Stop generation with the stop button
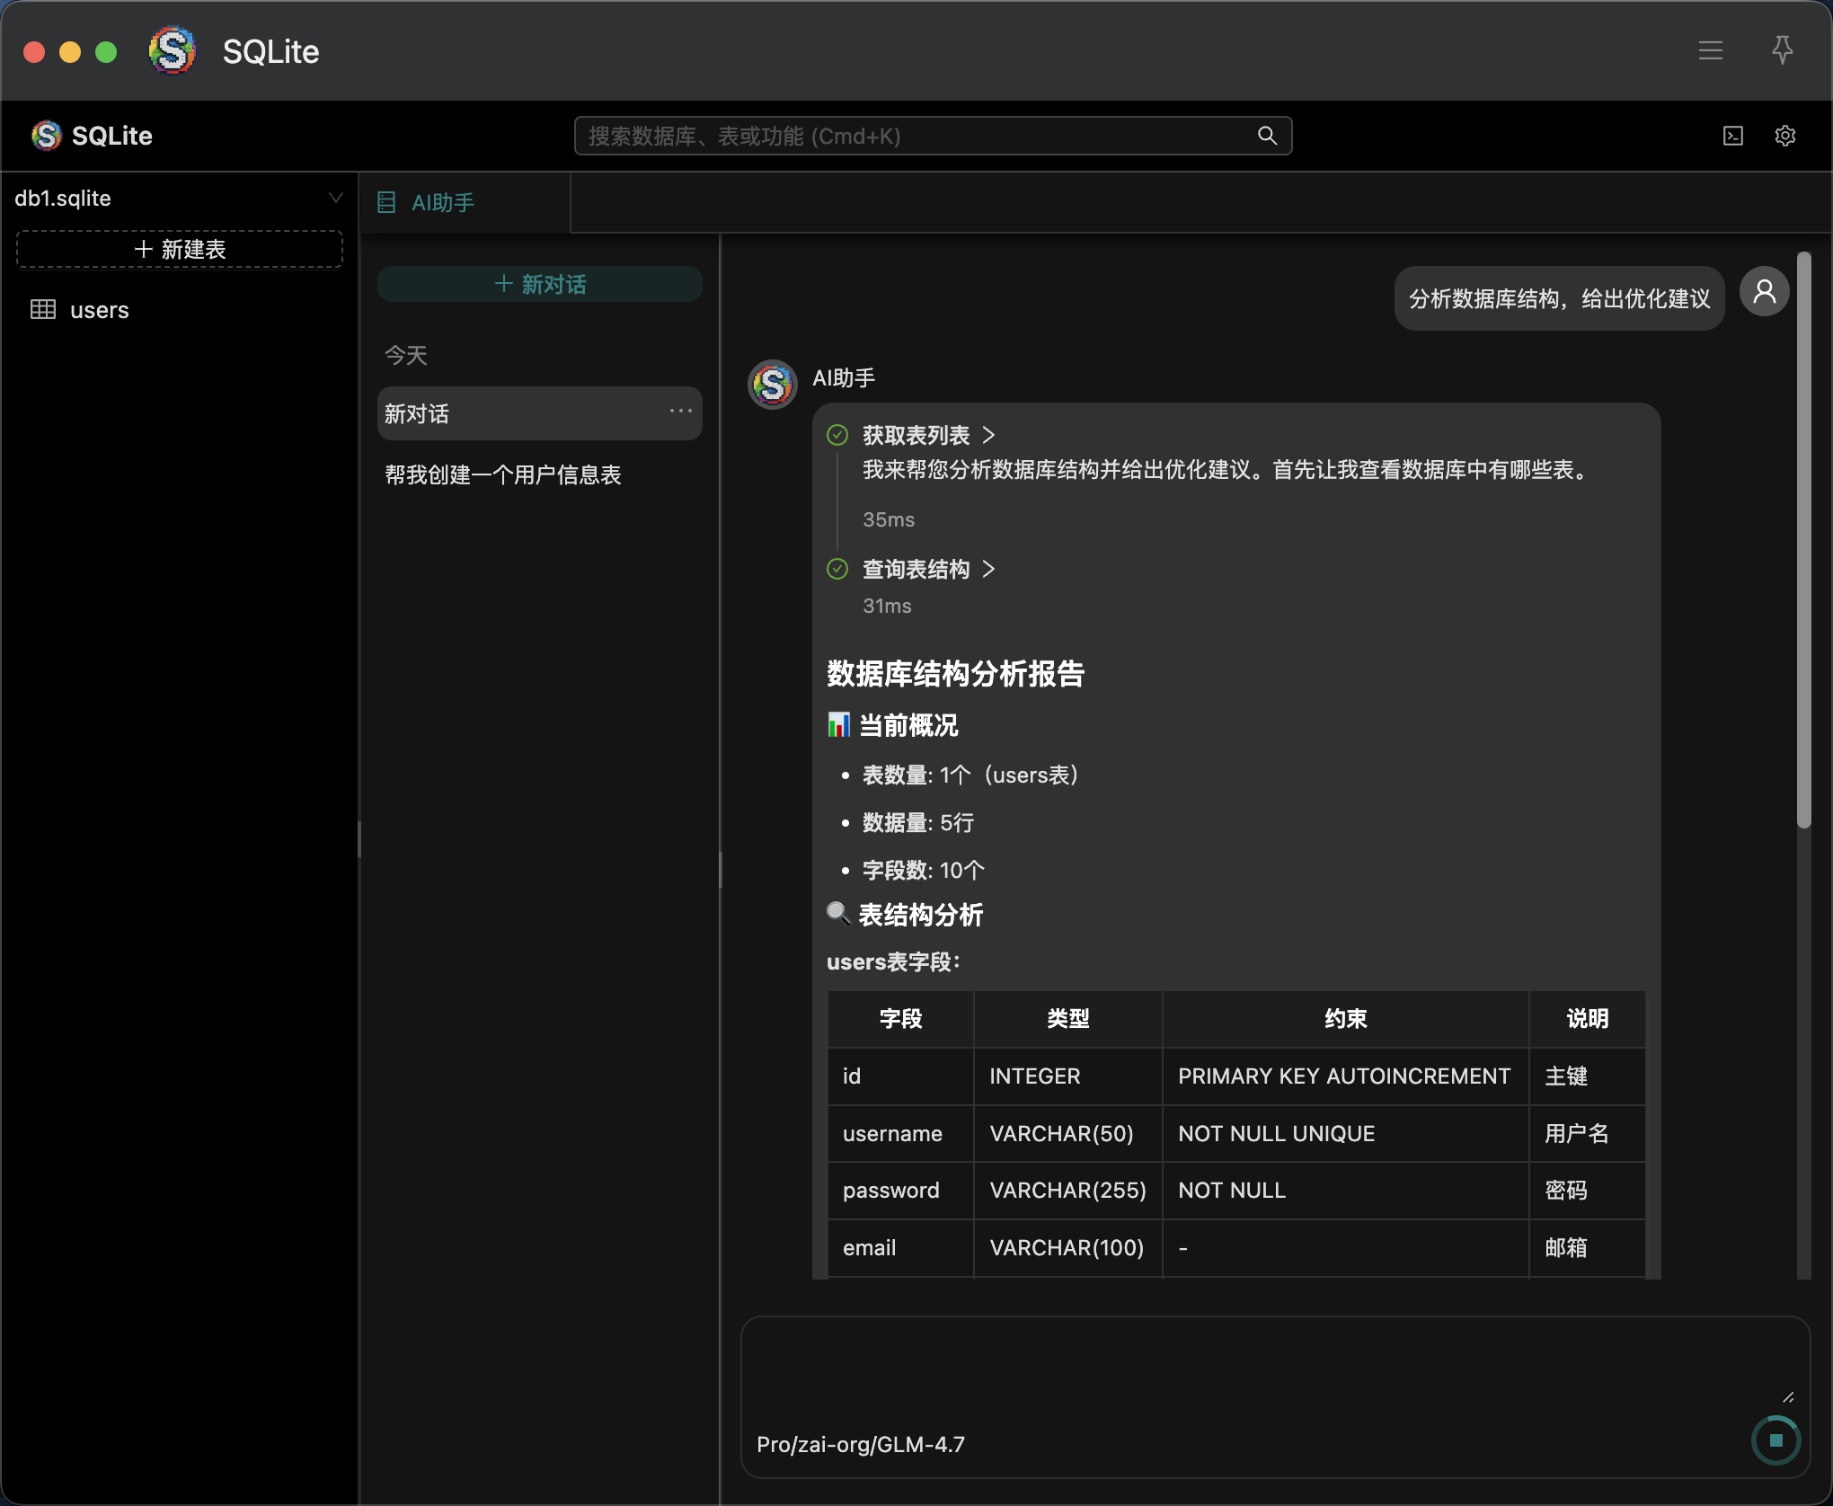This screenshot has width=1833, height=1506. [x=1775, y=1440]
